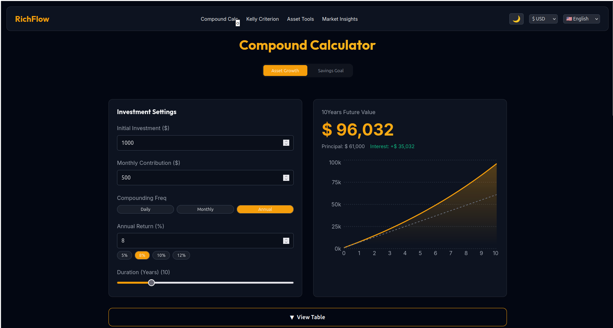This screenshot has height=328, width=613.
Task: Click the down arrow on Monthly Contribution stepper
Action: click(x=286, y=179)
